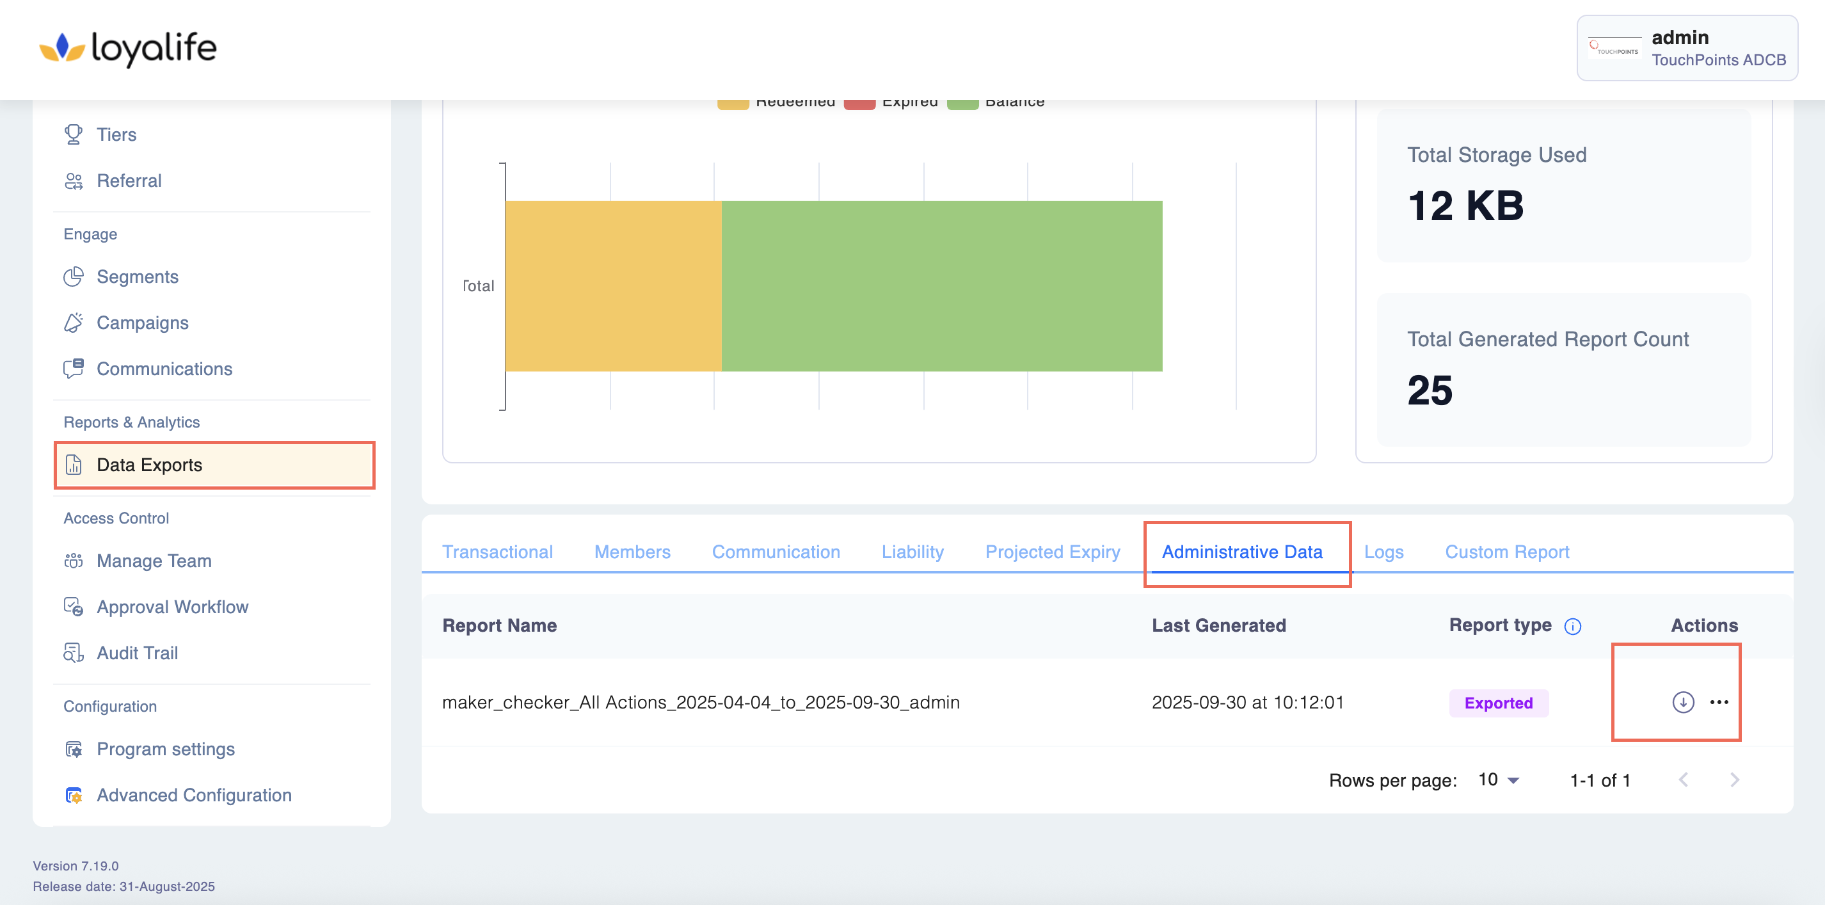1825x905 pixels.
Task: Click the green Balance bar segment
Action: click(941, 285)
